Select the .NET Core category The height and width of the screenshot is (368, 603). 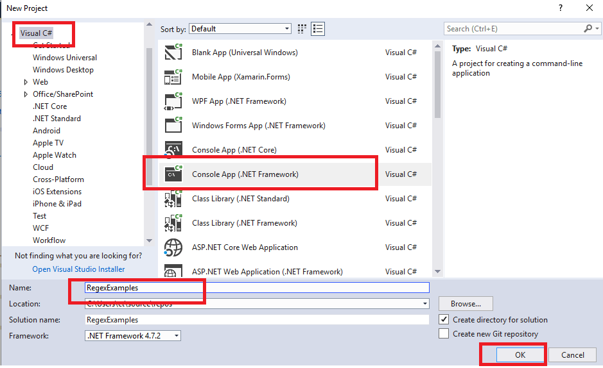tap(49, 106)
